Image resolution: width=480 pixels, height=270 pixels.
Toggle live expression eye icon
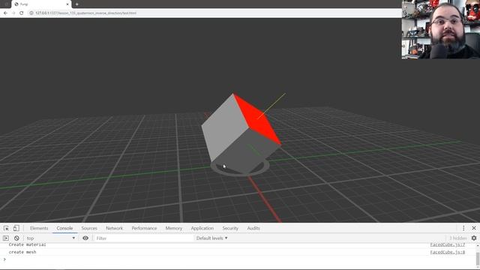click(85, 238)
